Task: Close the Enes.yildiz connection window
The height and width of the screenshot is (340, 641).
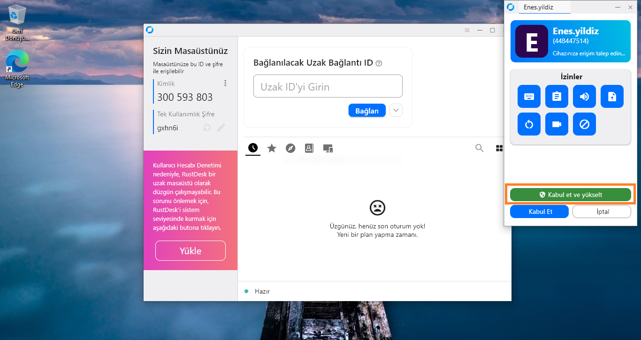Action: point(630,7)
